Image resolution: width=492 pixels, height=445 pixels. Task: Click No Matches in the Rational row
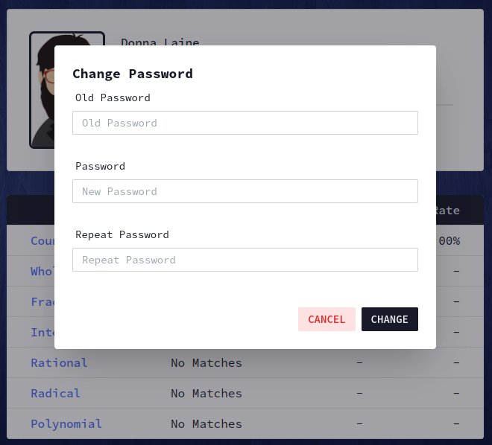click(206, 362)
